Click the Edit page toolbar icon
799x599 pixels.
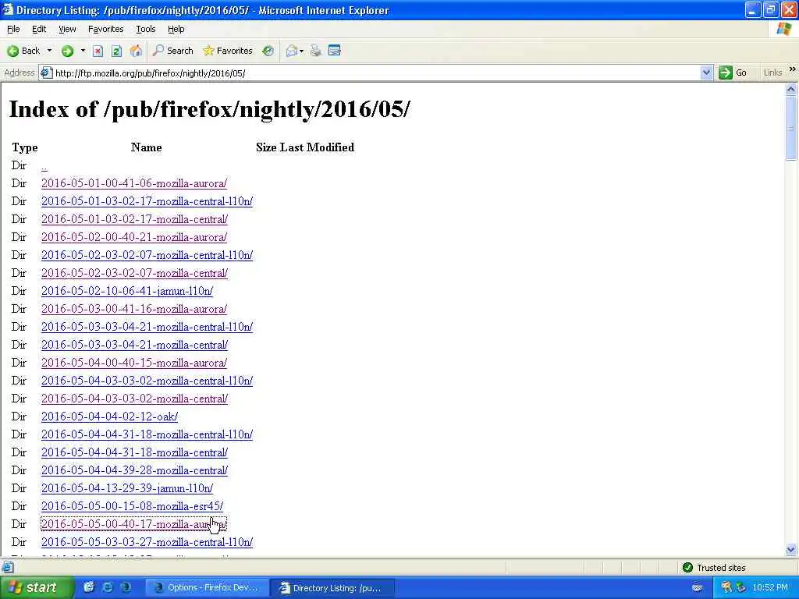pos(334,51)
